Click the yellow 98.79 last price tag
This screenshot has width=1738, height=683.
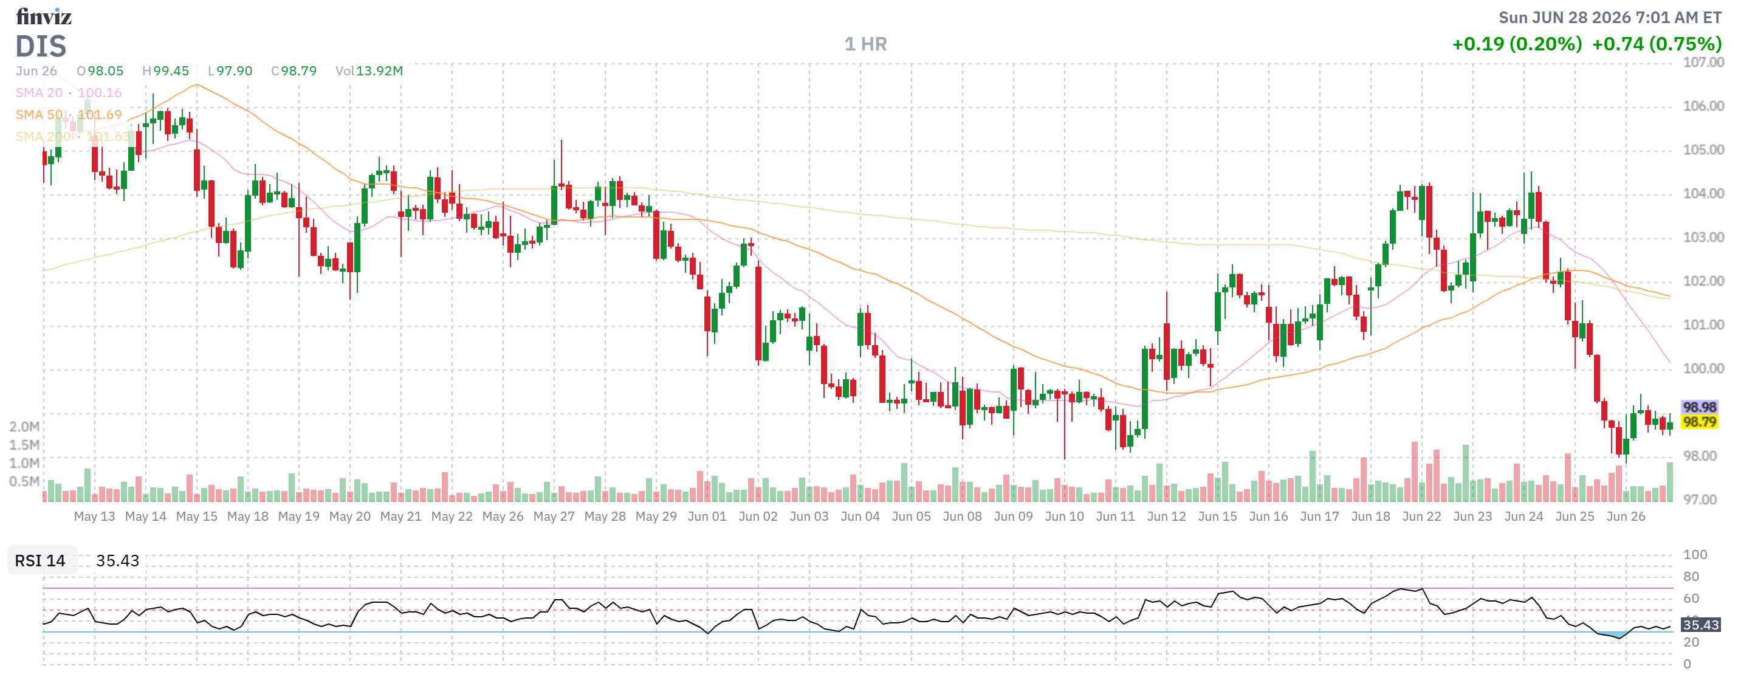(x=1699, y=422)
